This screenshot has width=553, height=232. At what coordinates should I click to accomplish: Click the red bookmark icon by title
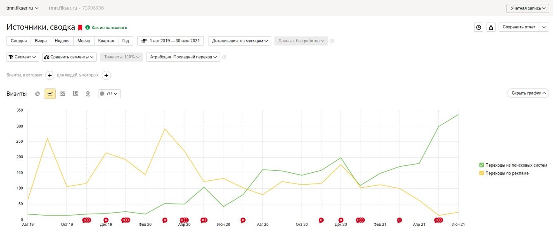(80, 28)
